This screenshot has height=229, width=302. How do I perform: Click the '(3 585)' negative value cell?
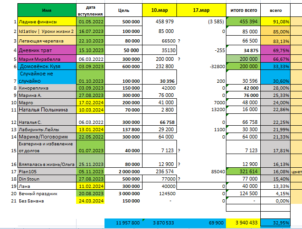[x=201, y=21]
